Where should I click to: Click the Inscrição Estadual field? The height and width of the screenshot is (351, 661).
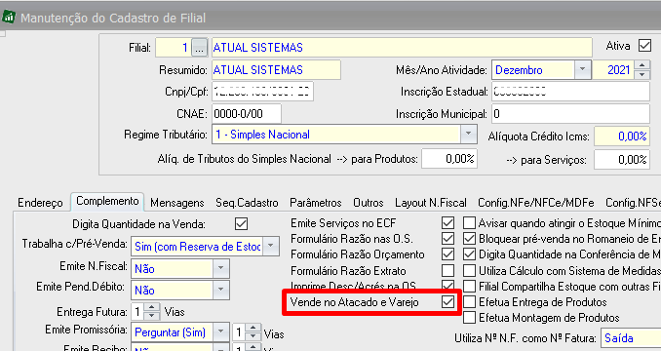coord(570,92)
